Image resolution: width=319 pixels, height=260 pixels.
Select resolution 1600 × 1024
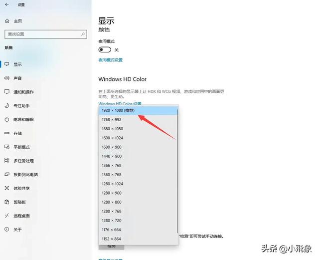pyautogui.click(x=138, y=138)
